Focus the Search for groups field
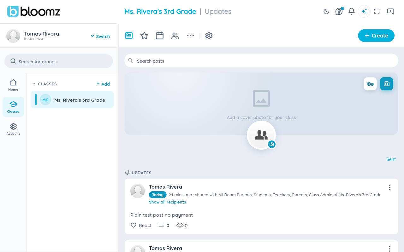This screenshot has height=252, width=404. (59, 61)
